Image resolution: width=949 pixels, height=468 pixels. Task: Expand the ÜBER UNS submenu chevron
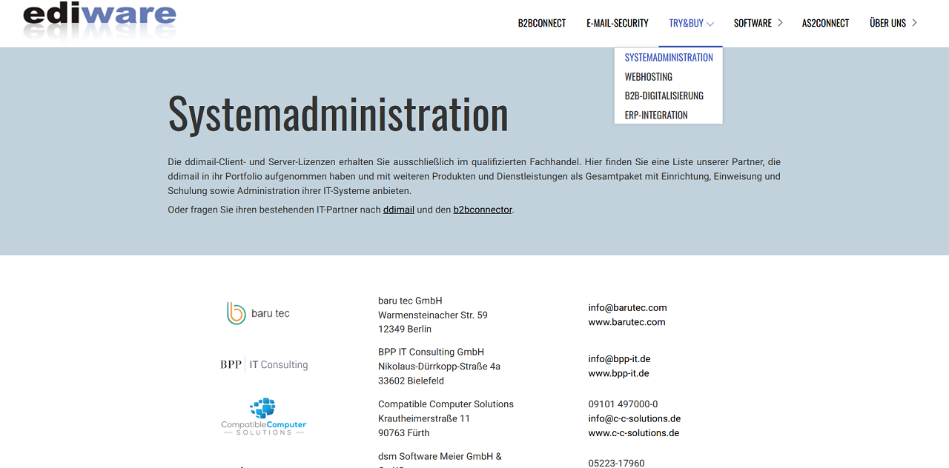coord(914,23)
